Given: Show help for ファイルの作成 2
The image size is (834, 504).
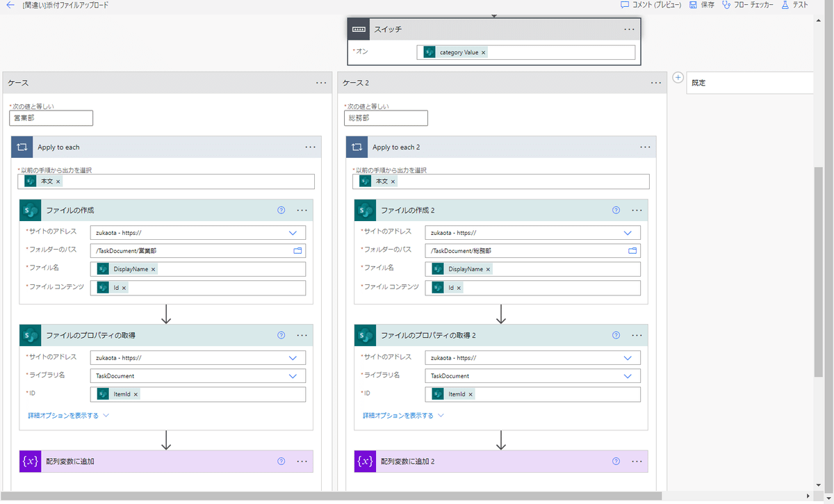Looking at the screenshot, I should (616, 210).
